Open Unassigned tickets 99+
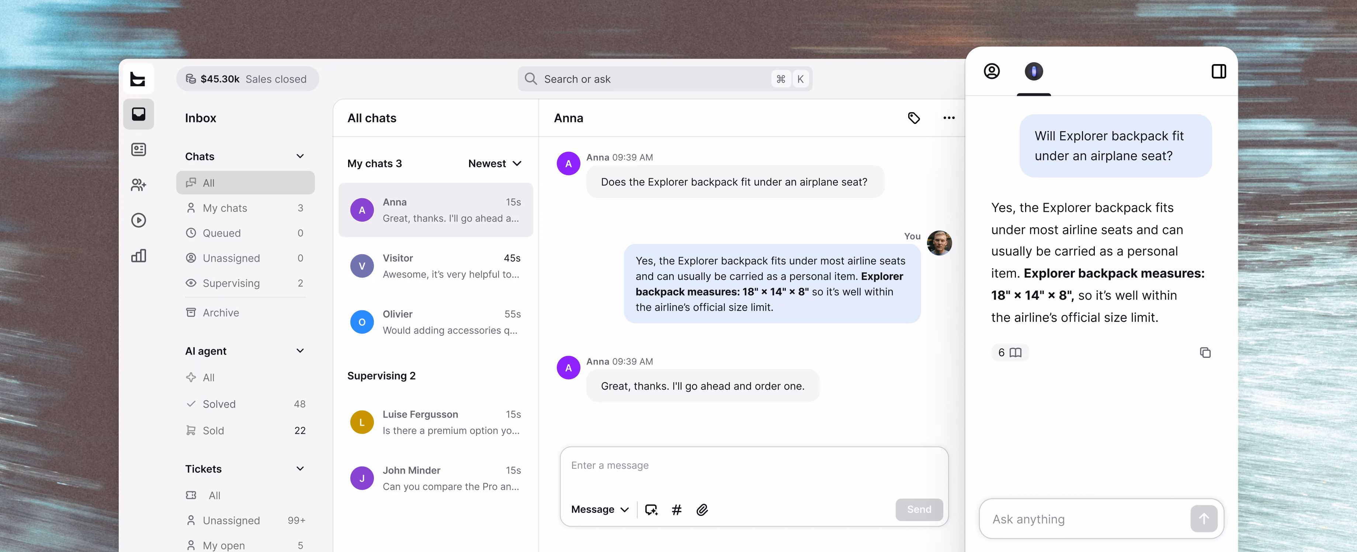 (246, 520)
